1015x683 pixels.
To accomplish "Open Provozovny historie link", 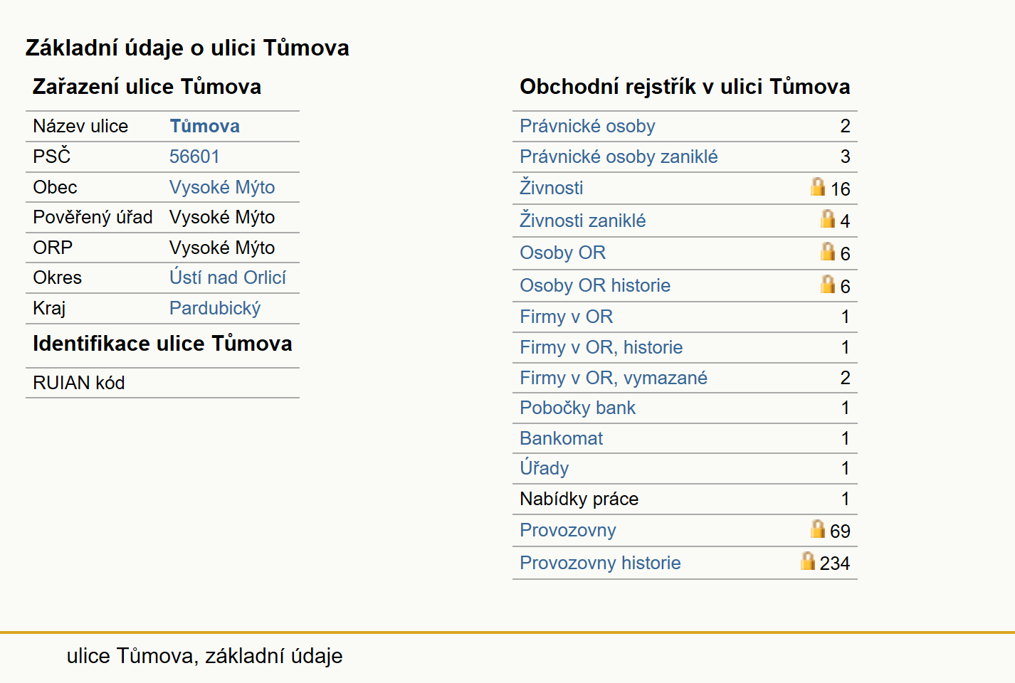I will 600,563.
